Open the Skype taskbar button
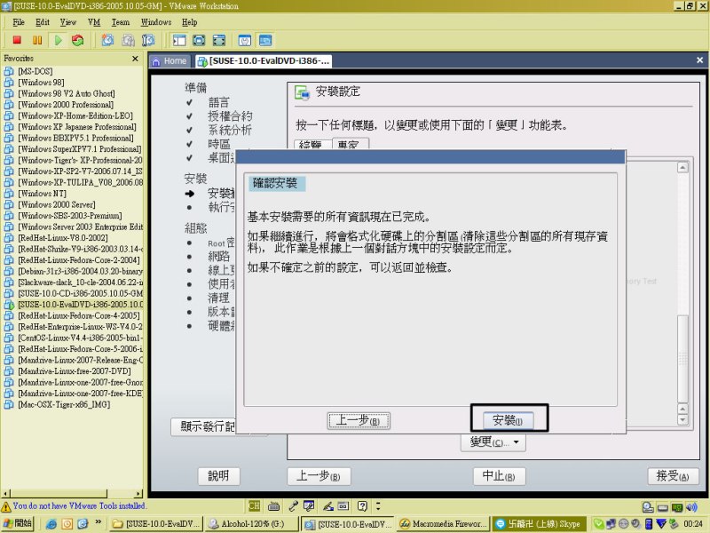The height and width of the screenshot is (533, 710). pyautogui.click(x=540, y=524)
